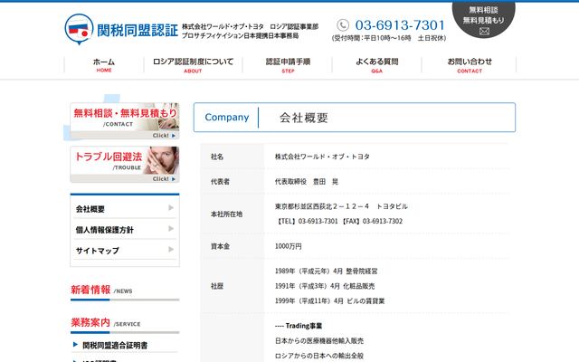Click the 本社所在地 row label
This screenshot has height=362, width=579.
point(226,214)
